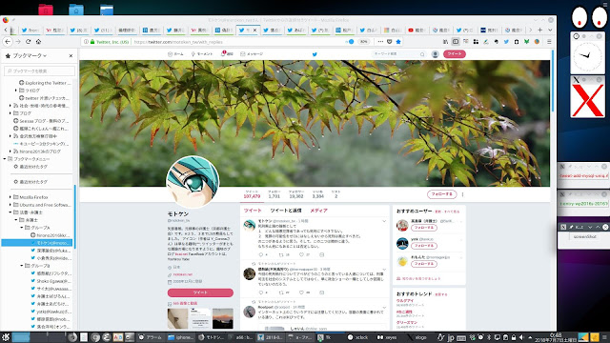Show site information via the padlock icon
610x343 pixels.
click(x=92, y=42)
